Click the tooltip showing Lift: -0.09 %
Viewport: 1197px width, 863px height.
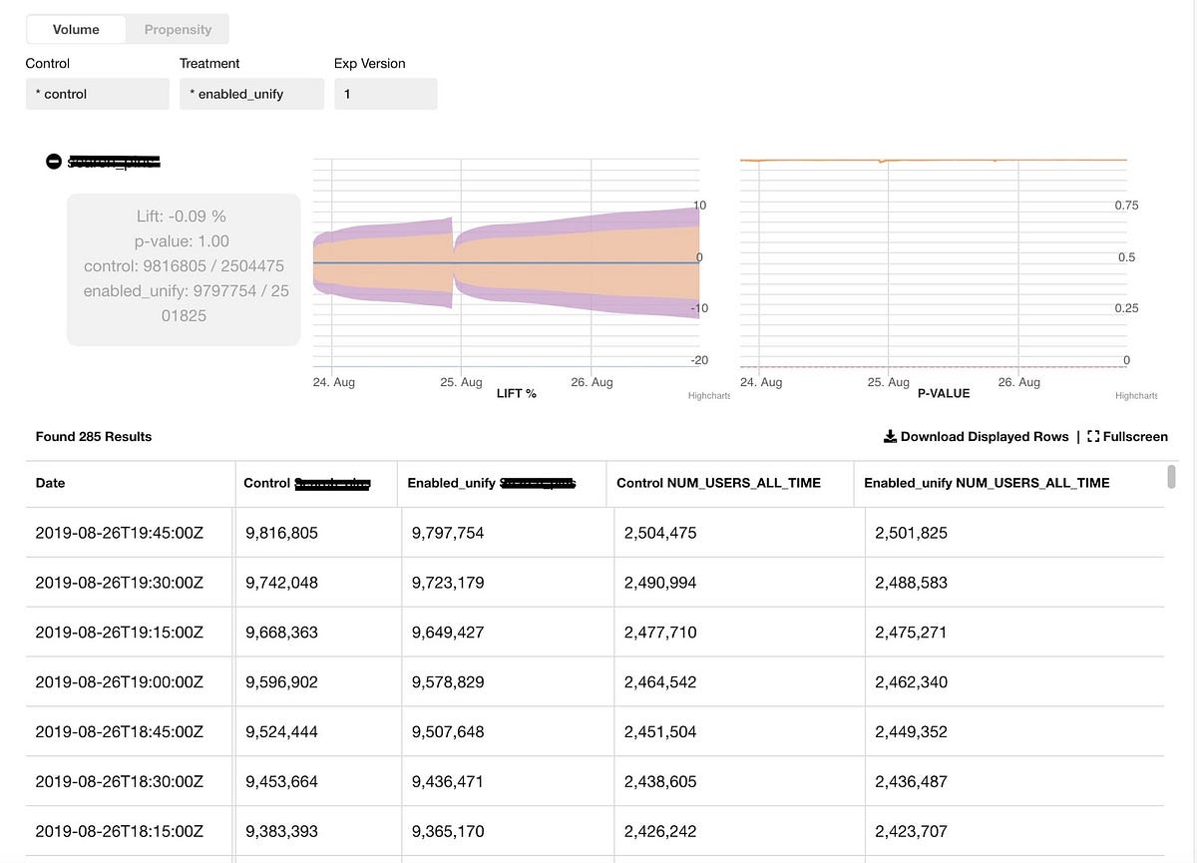point(183,265)
